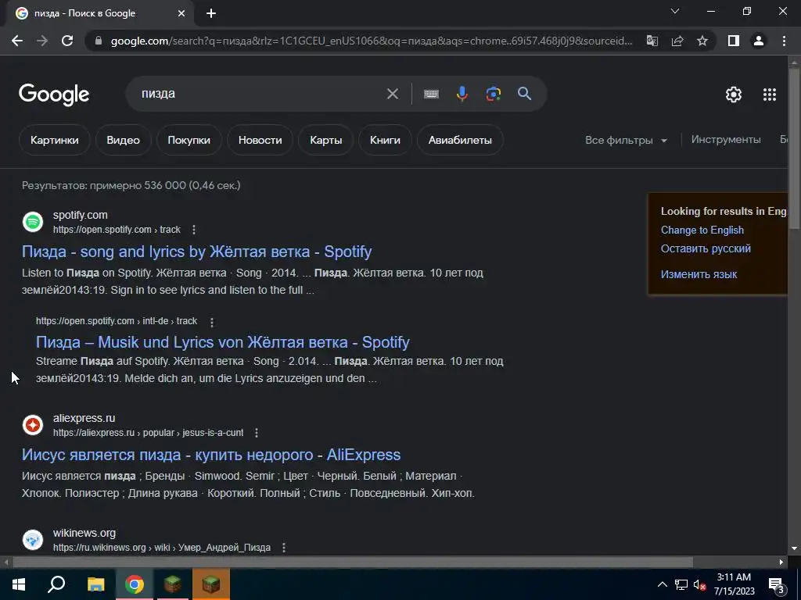Switch to the Картинки filter

pyautogui.click(x=55, y=140)
